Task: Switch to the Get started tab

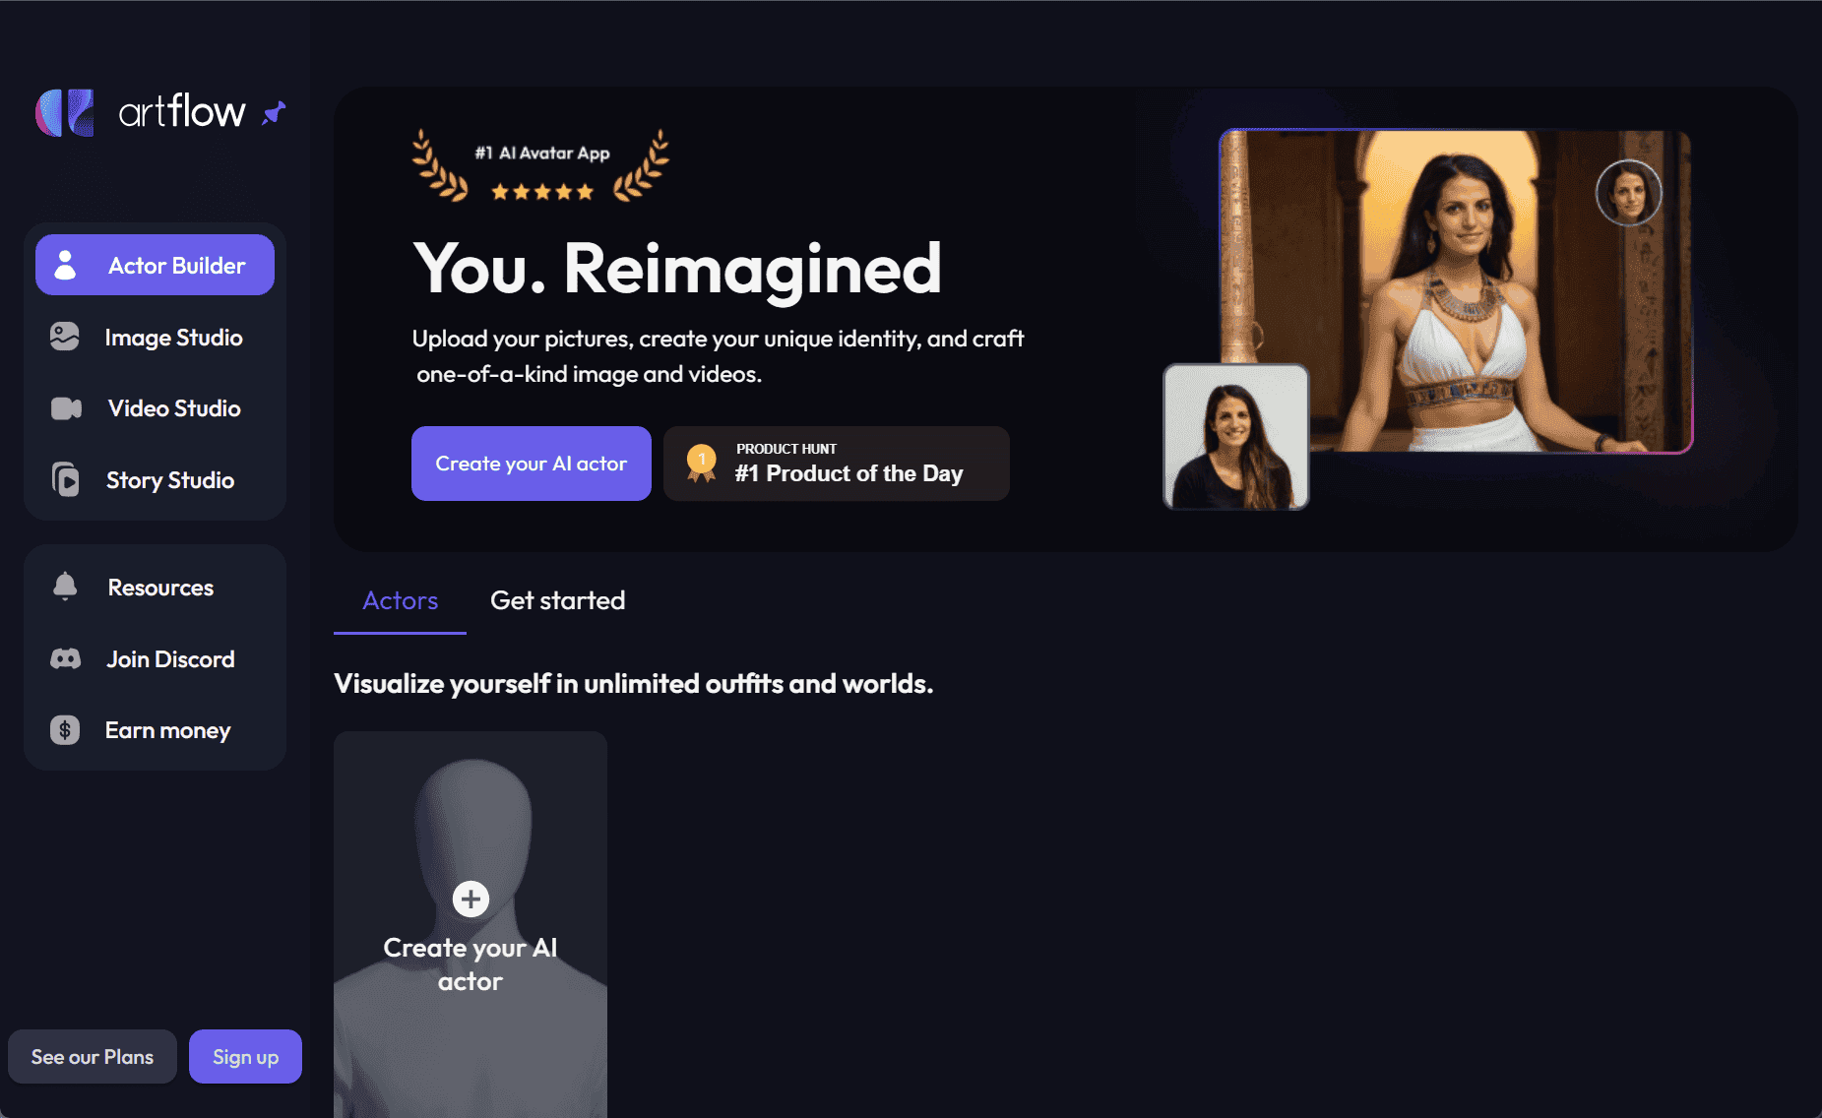Action: pos(557,600)
